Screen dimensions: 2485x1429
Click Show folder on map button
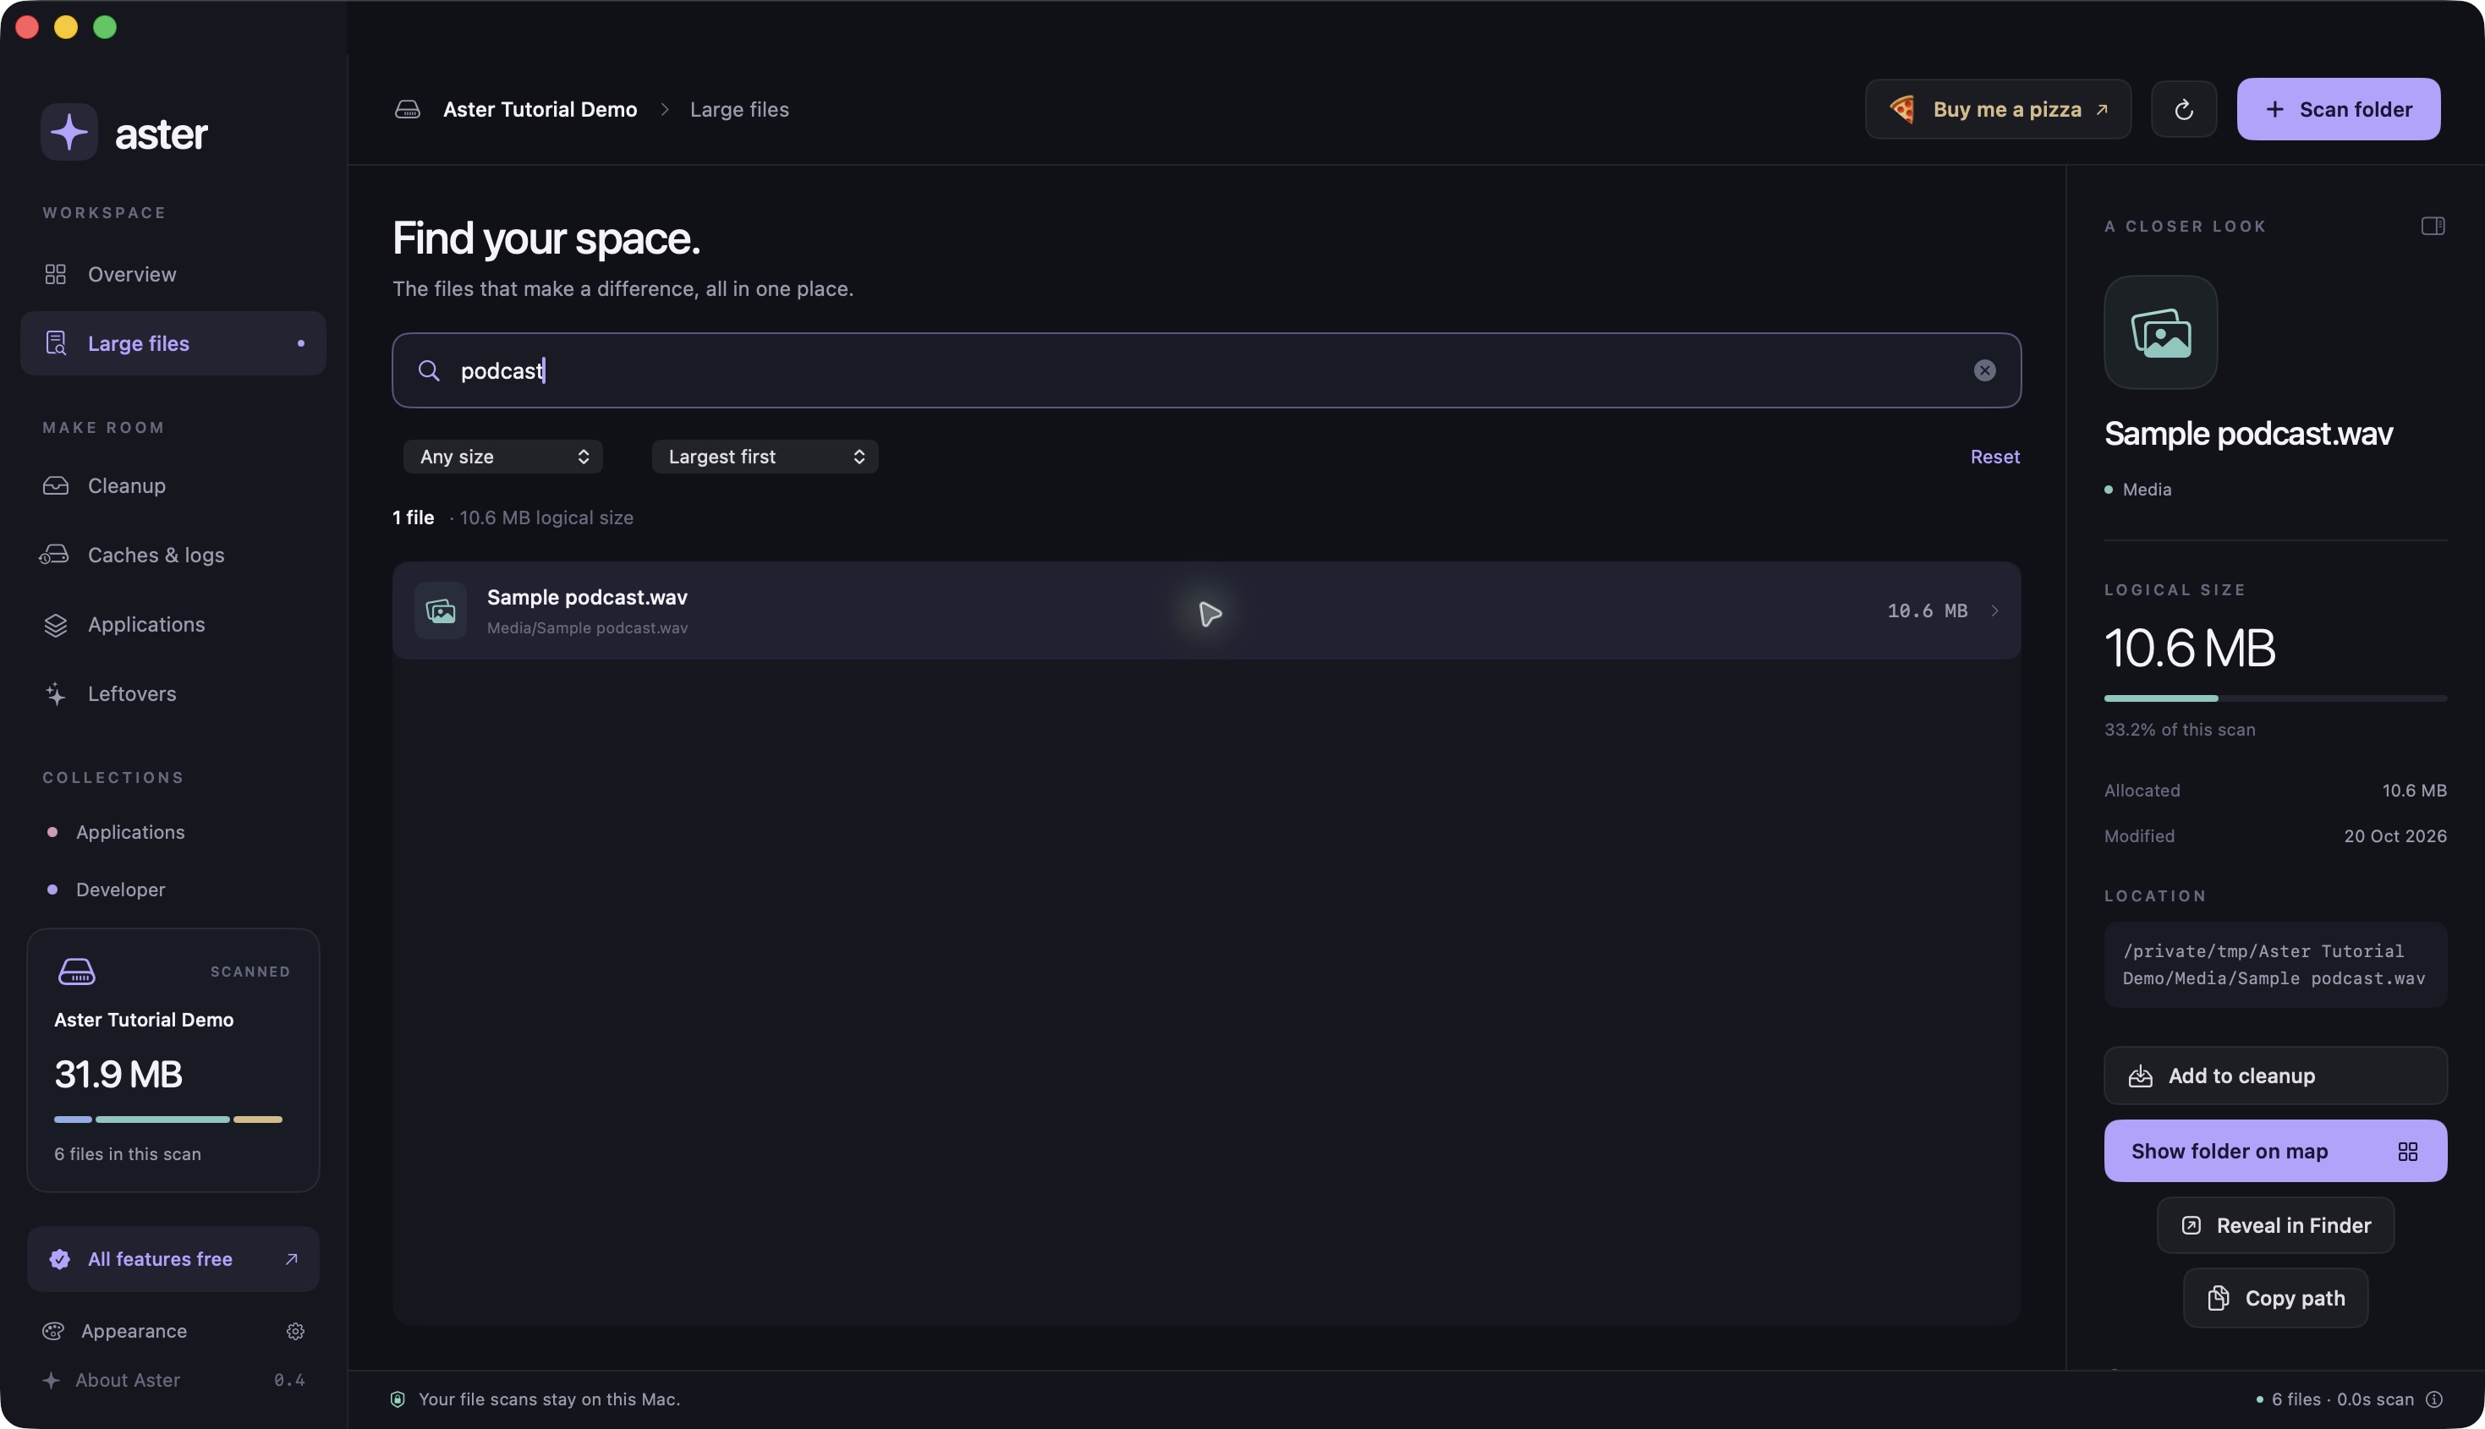point(2275,1152)
